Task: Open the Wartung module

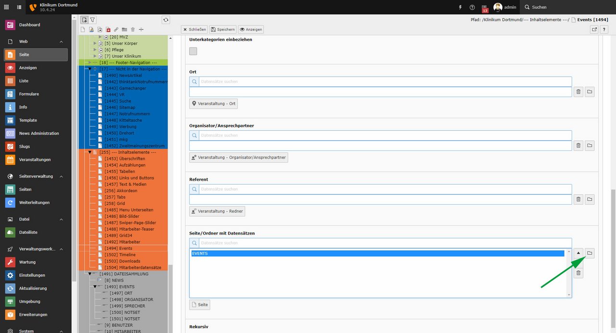Action: tap(36, 262)
